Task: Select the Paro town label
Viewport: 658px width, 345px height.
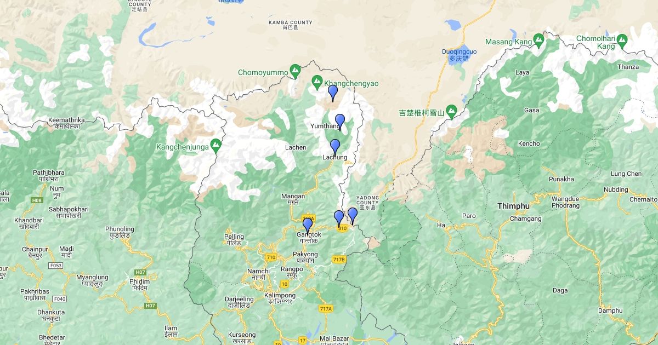Action: (x=469, y=216)
